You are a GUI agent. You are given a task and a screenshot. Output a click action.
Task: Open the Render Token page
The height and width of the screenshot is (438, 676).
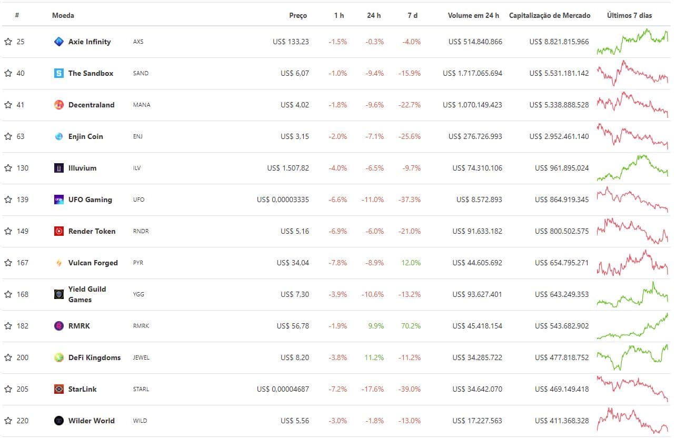(x=92, y=231)
